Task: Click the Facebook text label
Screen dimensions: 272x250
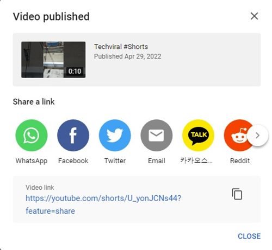Action: 73,161
